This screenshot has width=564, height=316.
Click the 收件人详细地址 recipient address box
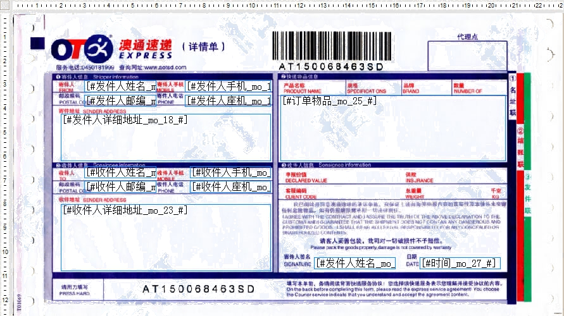pos(166,238)
